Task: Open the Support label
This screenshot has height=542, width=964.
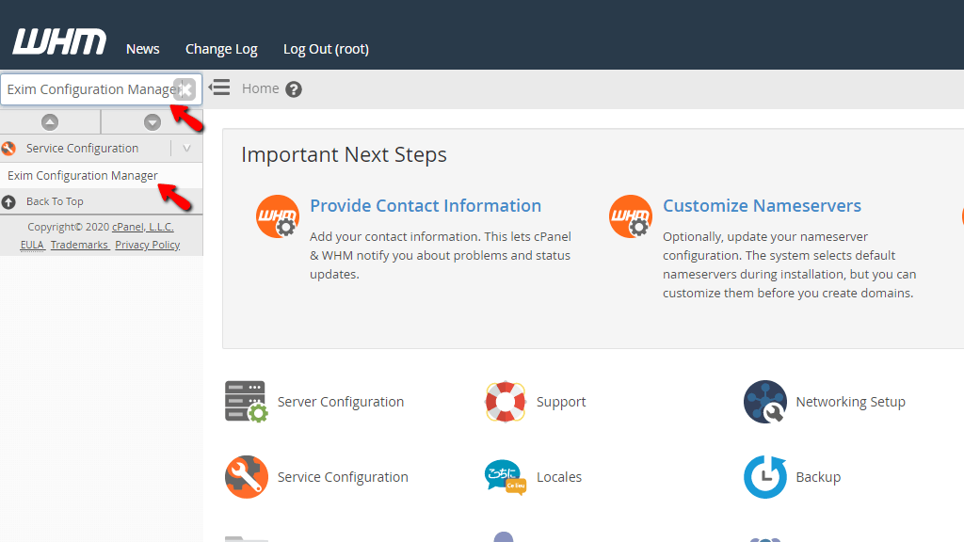Action: point(561,402)
